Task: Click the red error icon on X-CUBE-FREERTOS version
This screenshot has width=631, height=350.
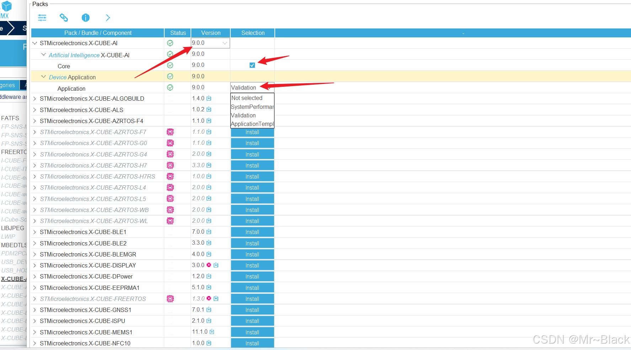Action: (x=209, y=298)
